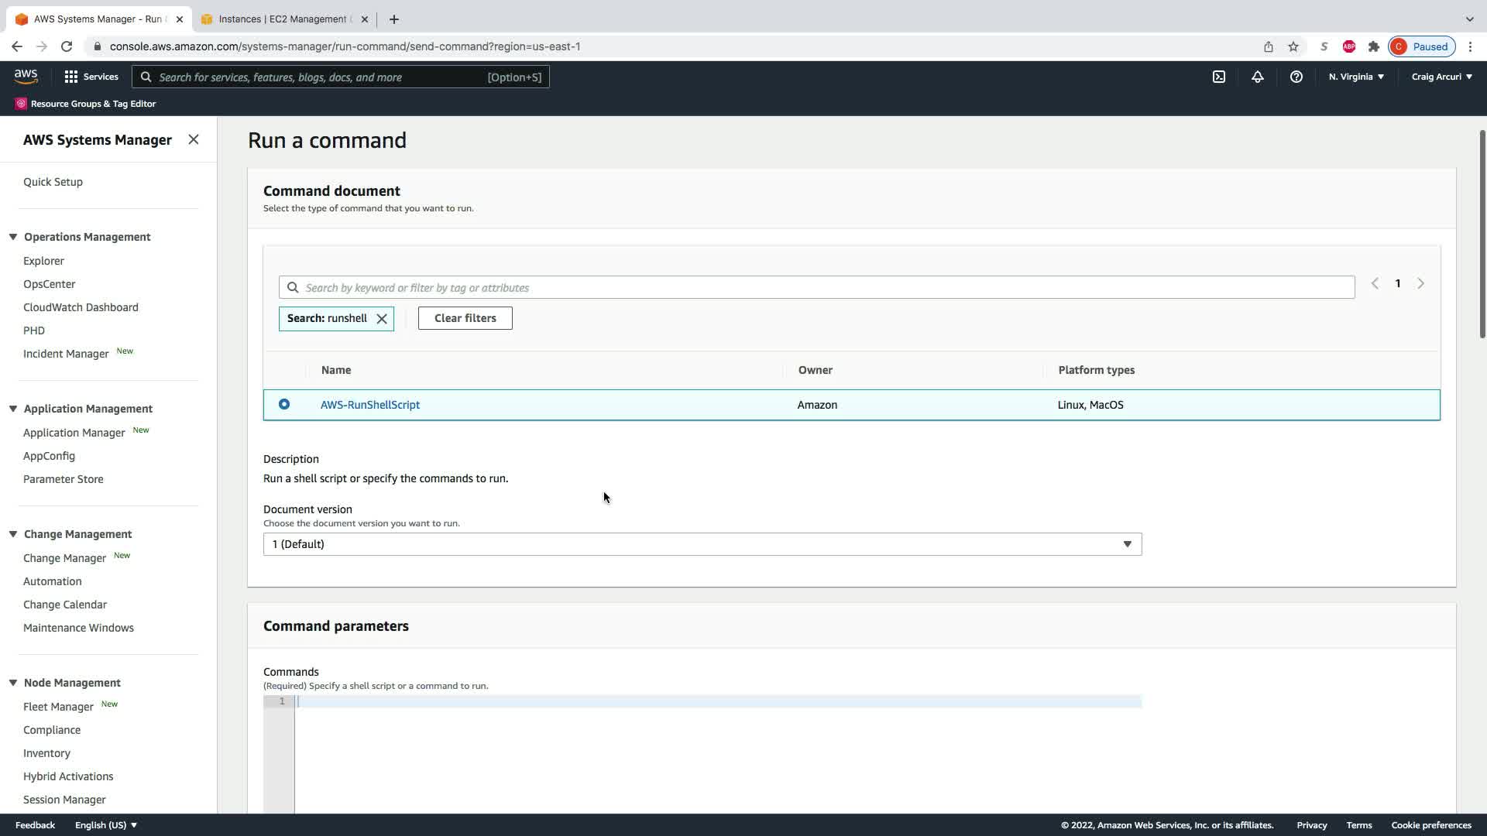
Task: Remove the runshell search filter tag
Action: 382,319
